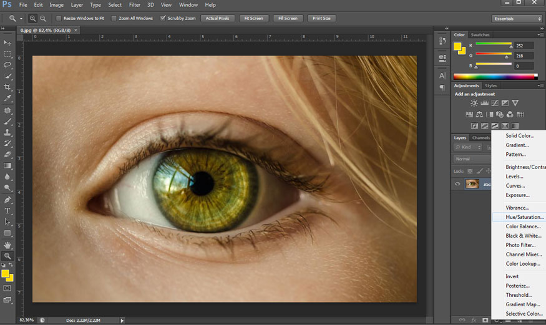Enable Resize Windows to Fit checkbox
The width and height of the screenshot is (546, 325).
(x=59, y=18)
